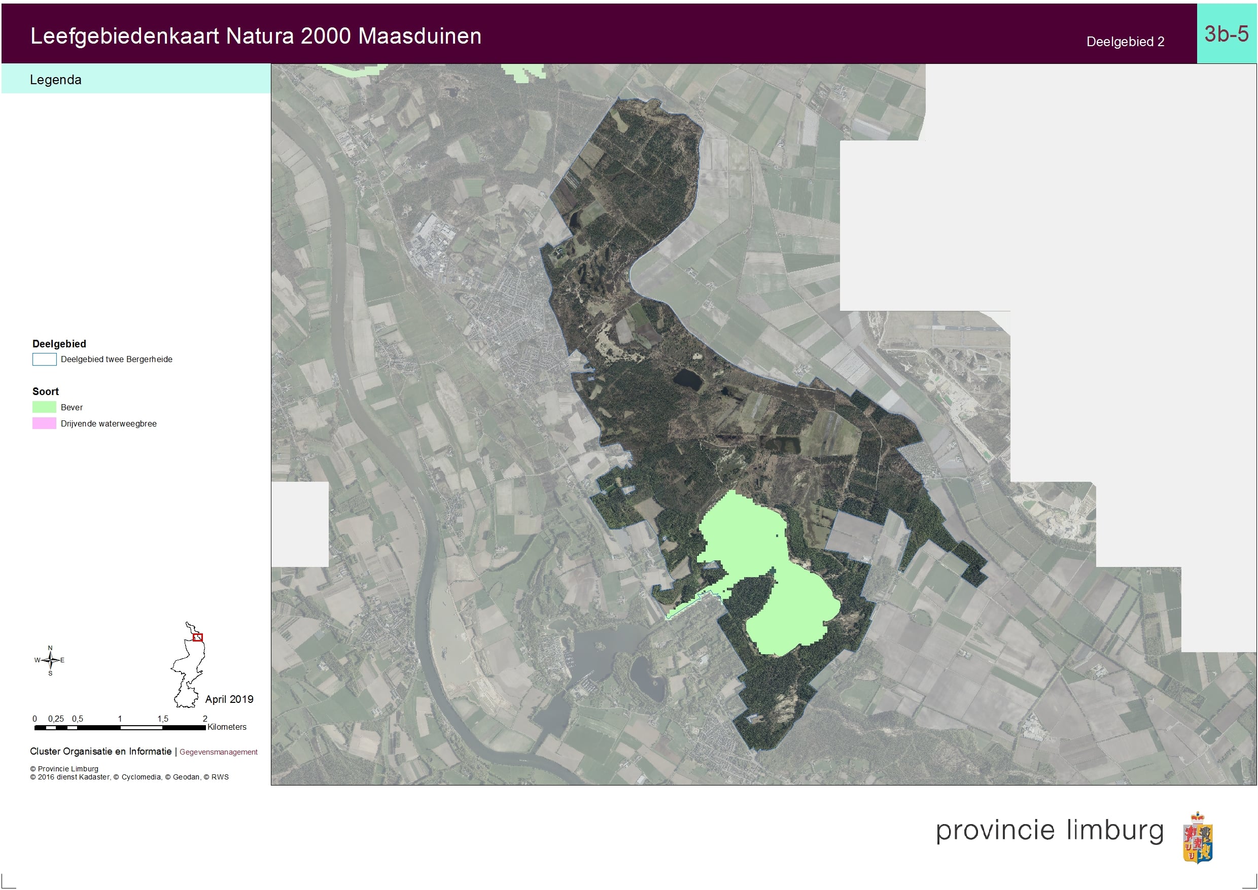The width and height of the screenshot is (1258, 890).
Task: Click the Cluster Organisatie en Informatie text
Action: [100, 752]
